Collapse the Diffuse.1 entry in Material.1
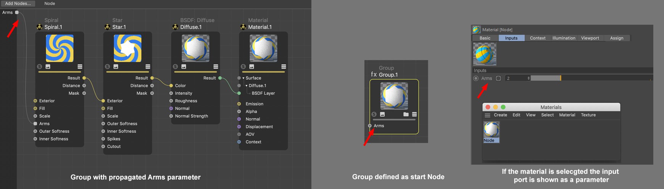 pyautogui.click(x=247, y=86)
